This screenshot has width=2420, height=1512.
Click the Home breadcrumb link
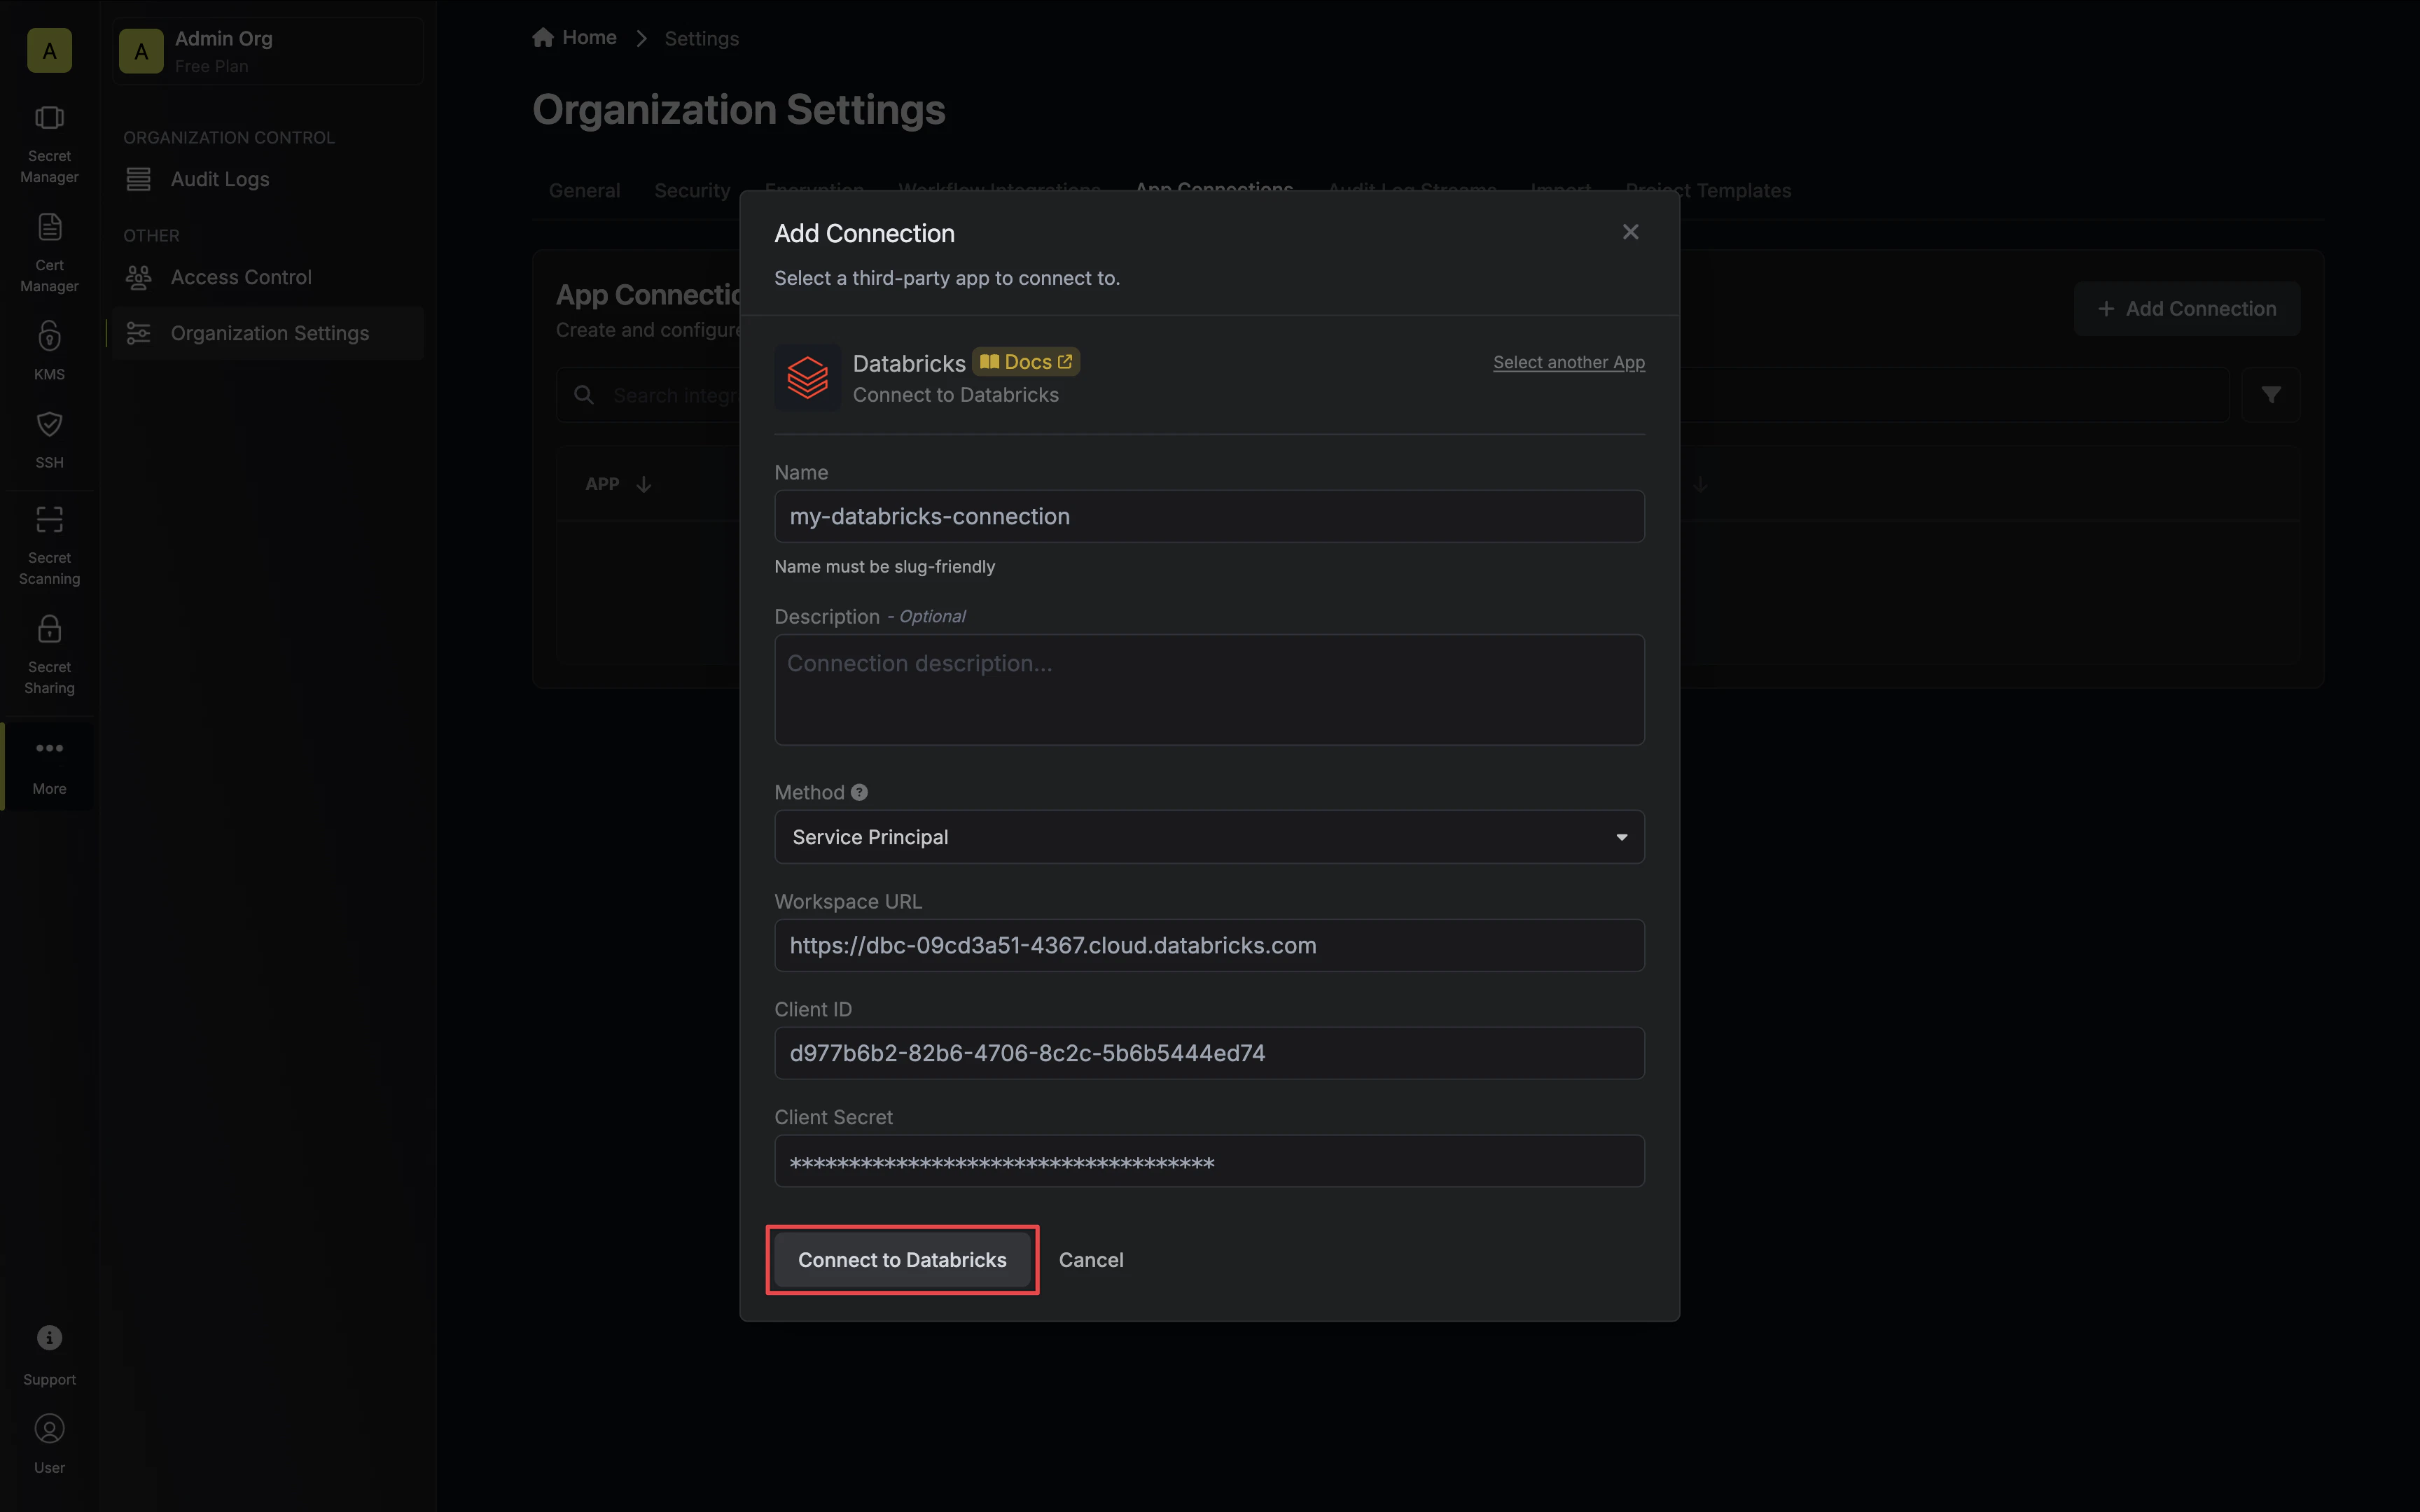pos(575,38)
